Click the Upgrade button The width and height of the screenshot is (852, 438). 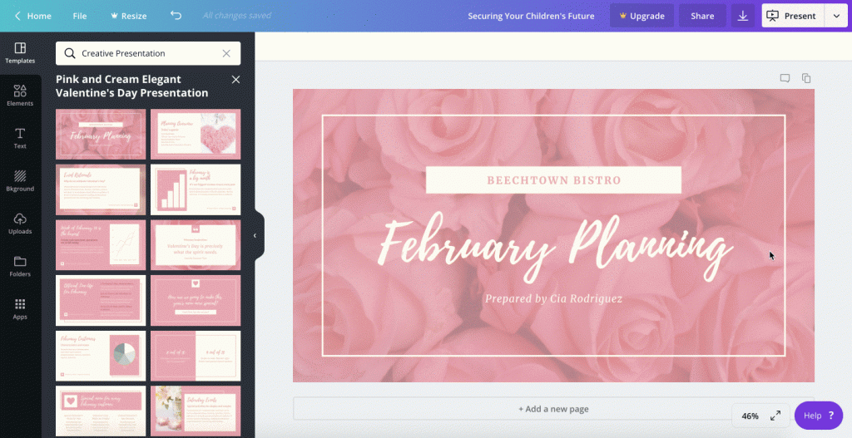641,16
